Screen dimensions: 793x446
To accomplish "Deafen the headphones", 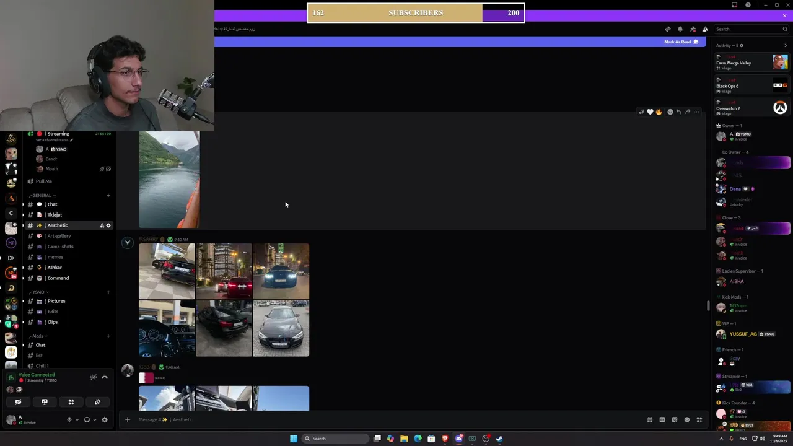I will (x=87, y=419).
